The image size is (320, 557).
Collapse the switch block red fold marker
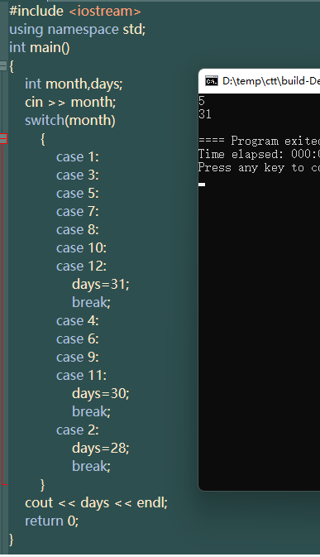[3, 138]
